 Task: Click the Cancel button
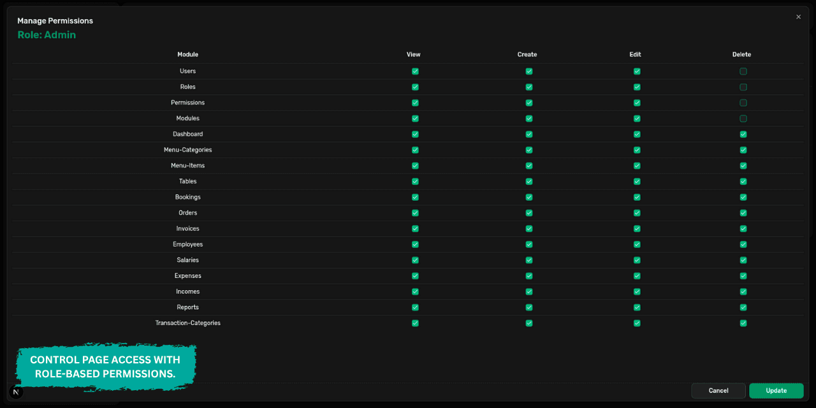point(718,390)
